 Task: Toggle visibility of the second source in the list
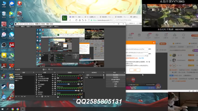click(x=53, y=76)
